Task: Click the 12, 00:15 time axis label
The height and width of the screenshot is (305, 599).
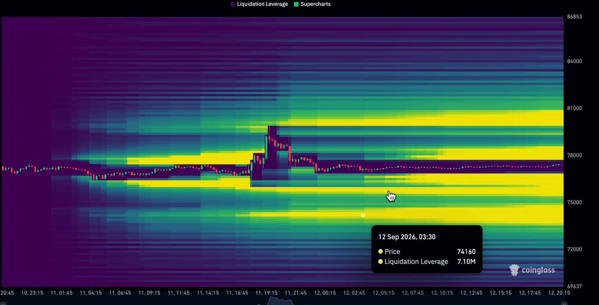Action: [325, 293]
